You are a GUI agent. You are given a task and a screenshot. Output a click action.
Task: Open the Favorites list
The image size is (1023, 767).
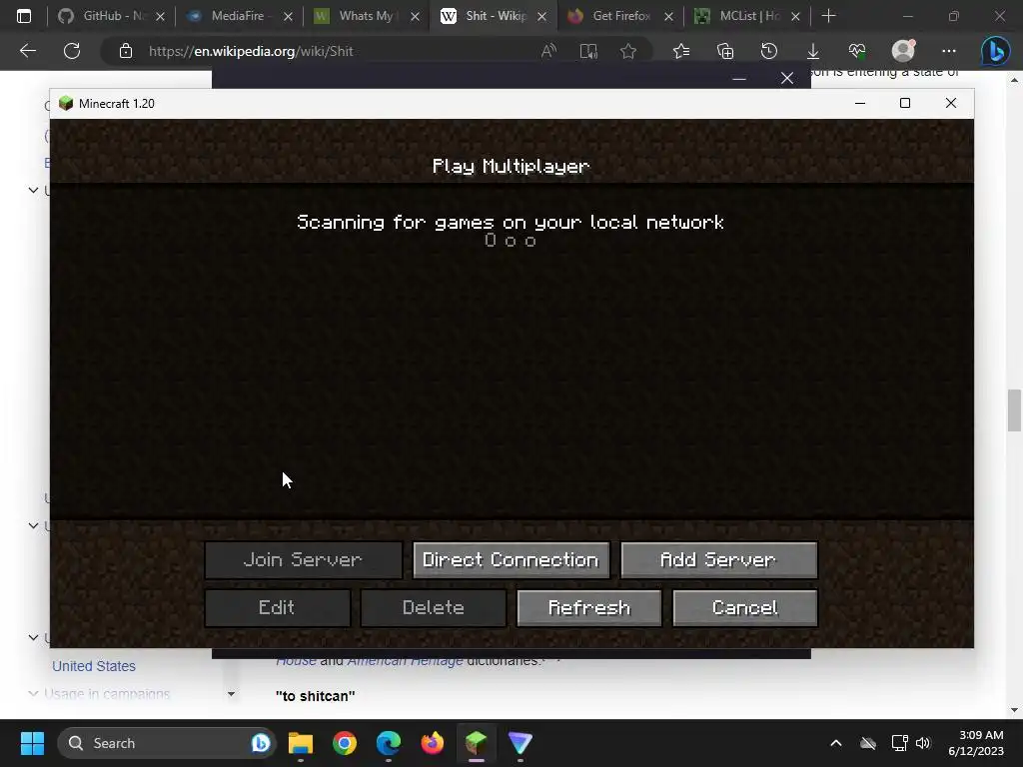[681, 51]
